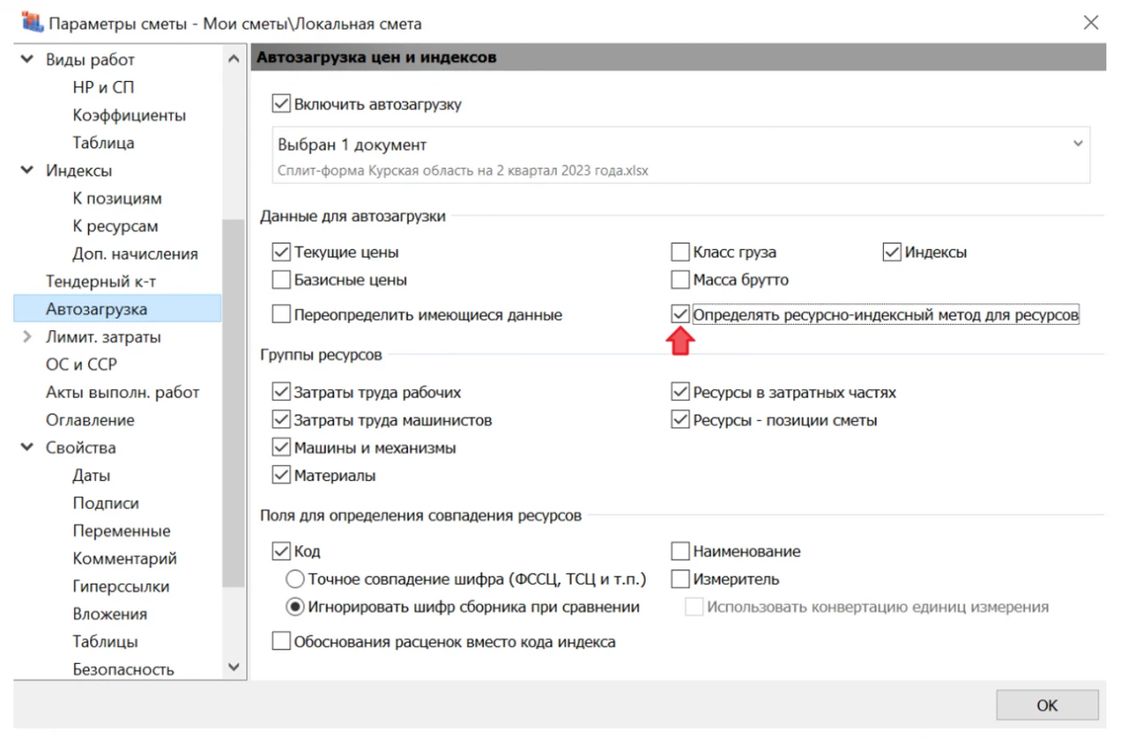Toggle Текущие цены checkbox
Screen dimensions: 1143x738
281,253
